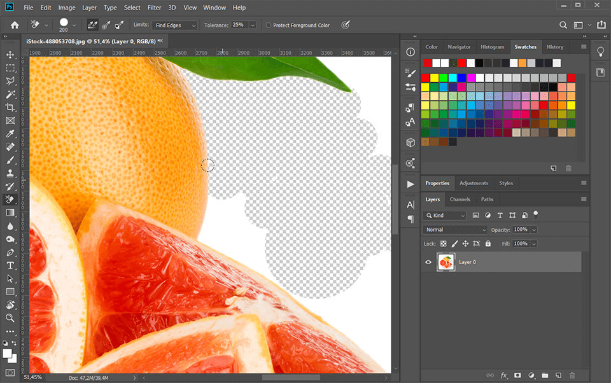The width and height of the screenshot is (611, 383).
Task: Enable Protect Foreground Color checkbox
Action: [x=268, y=25]
